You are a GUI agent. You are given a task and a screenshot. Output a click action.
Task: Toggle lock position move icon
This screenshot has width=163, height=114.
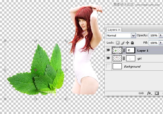point(128,43)
